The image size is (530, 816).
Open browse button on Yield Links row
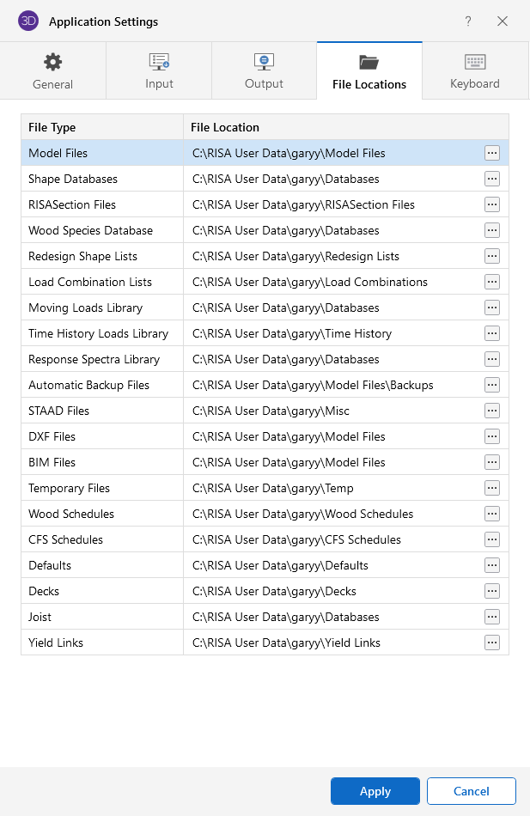[x=492, y=642]
